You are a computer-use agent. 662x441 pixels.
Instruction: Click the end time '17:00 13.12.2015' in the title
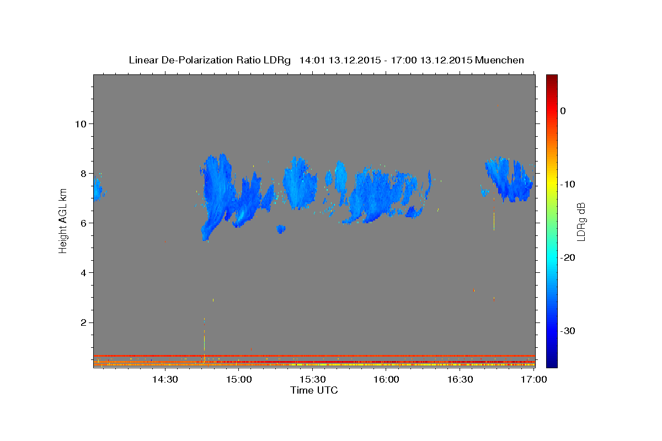(432, 60)
